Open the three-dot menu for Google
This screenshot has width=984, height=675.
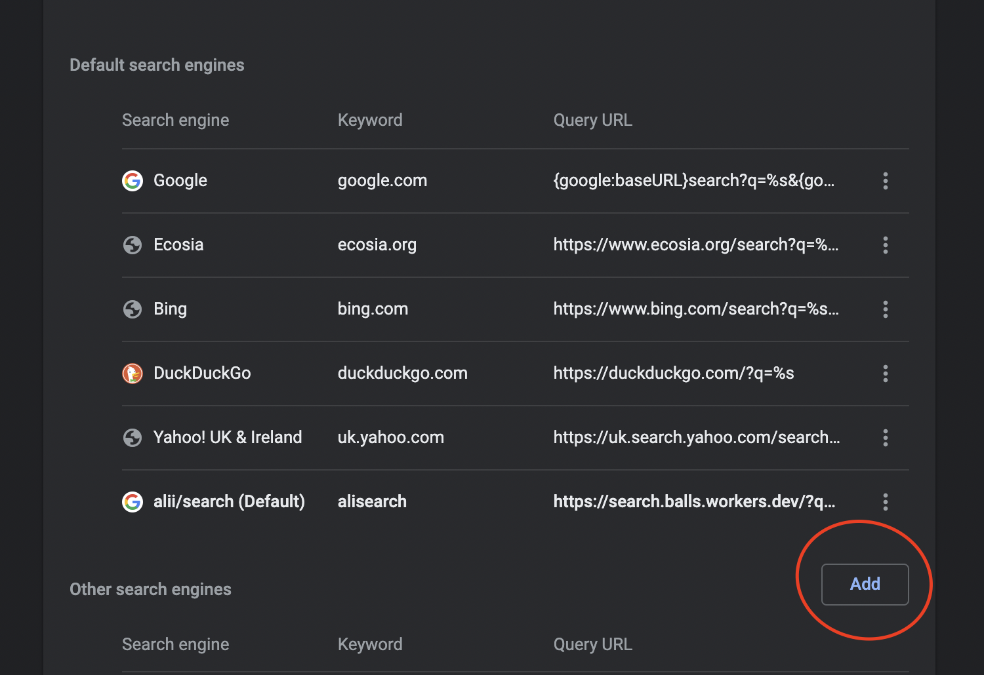pyautogui.click(x=885, y=181)
